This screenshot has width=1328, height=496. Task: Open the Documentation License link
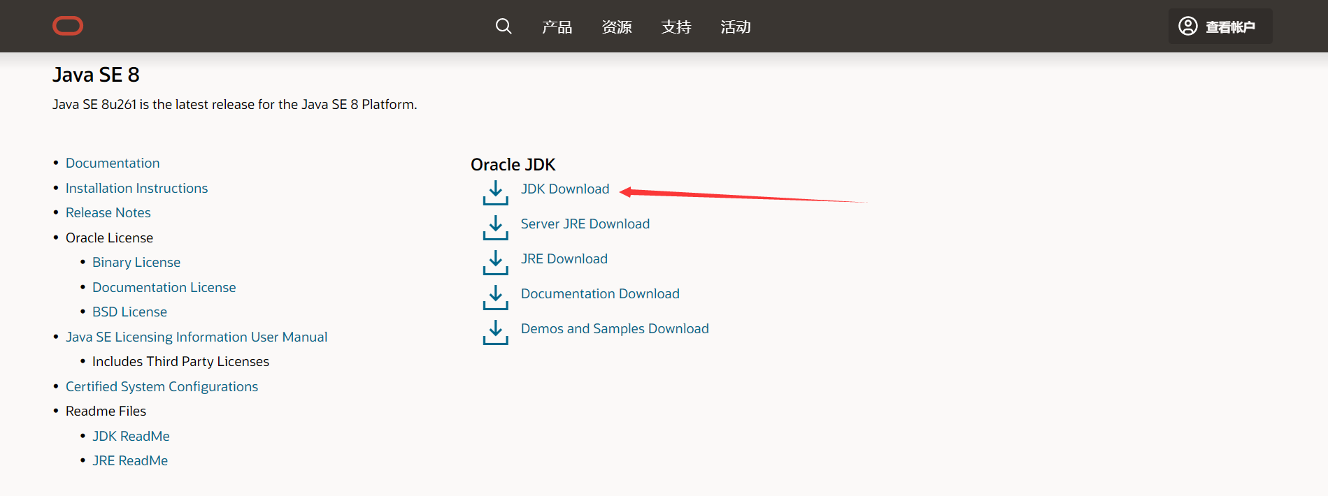[164, 287]
